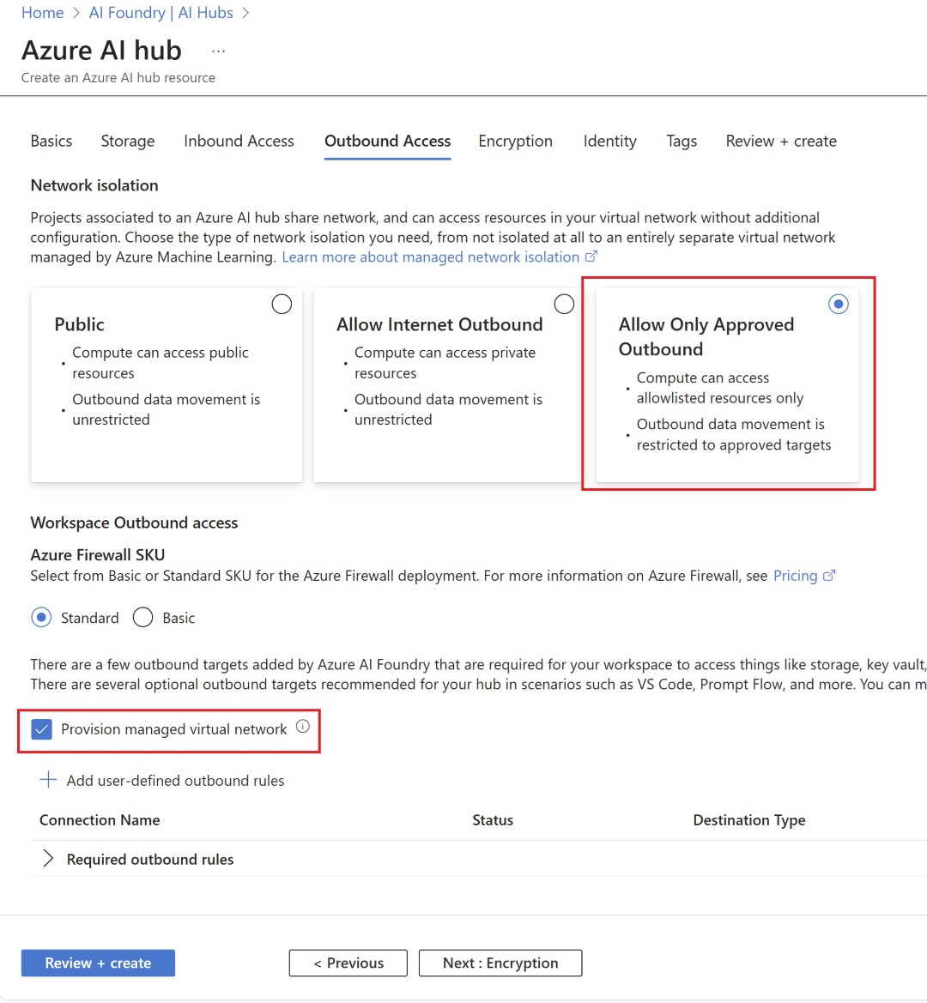927x1003 pixels.
Task: Click the breadcrumb chevron after Home
Action: 76,13
